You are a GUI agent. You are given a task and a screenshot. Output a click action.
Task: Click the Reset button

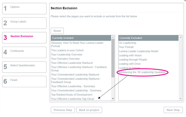click(57, 31)
